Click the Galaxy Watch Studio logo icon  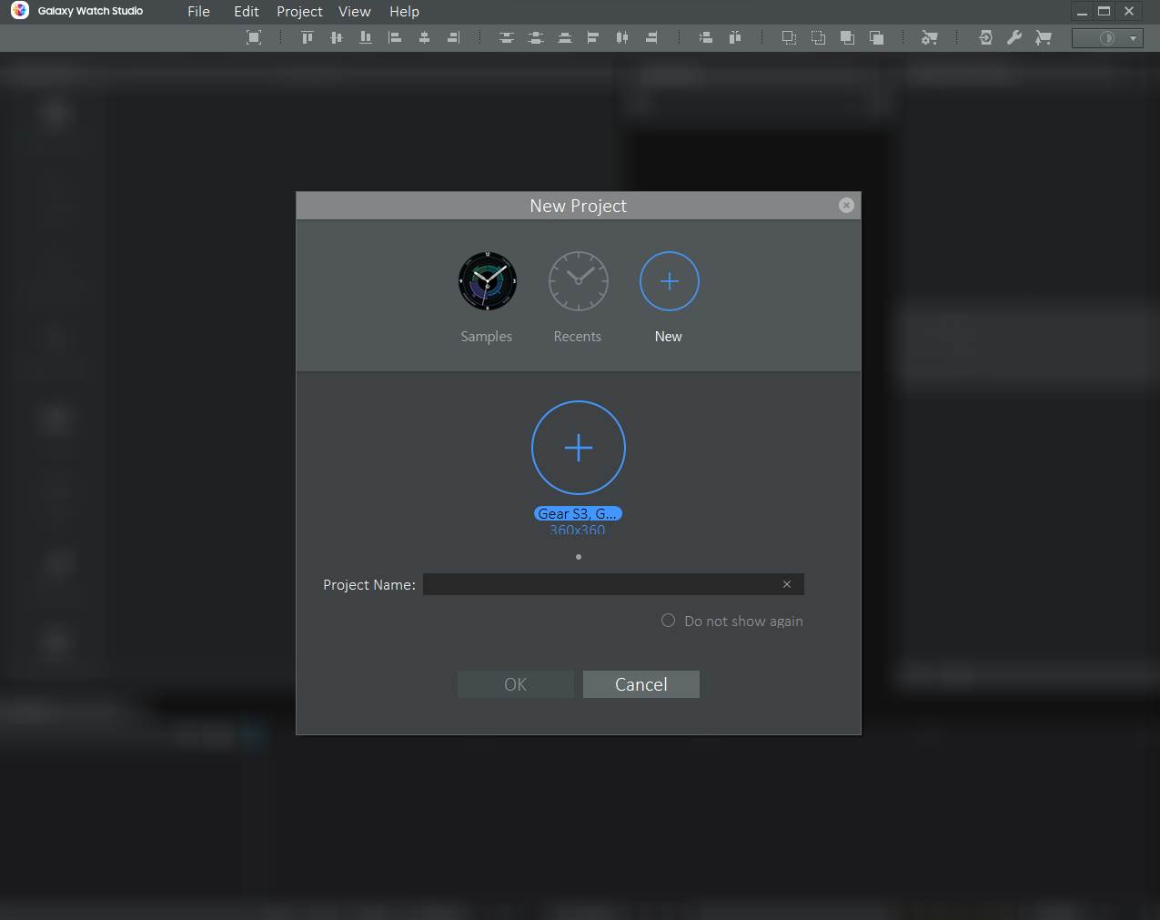pos(20,11)
